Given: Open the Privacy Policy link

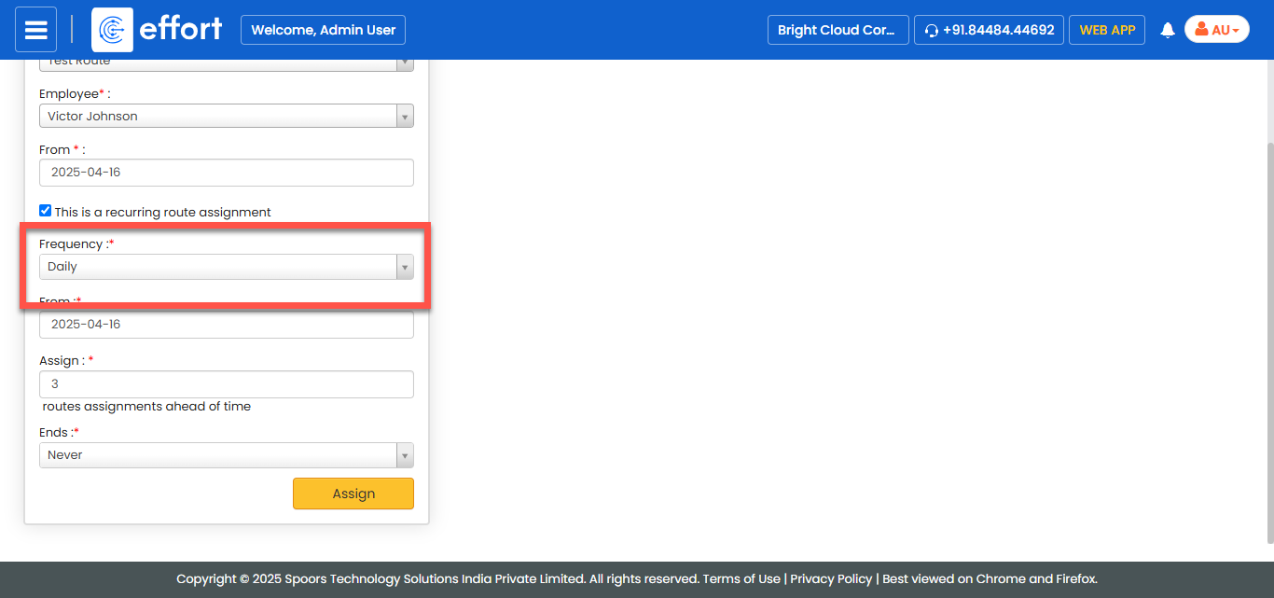Looking at the screenshot, I should 831,578.
